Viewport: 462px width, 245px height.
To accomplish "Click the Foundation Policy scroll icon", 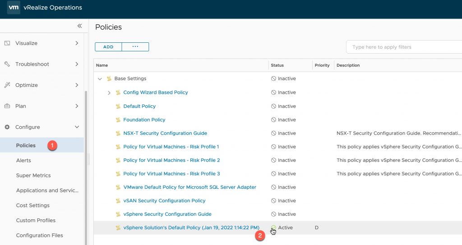I will tap(118, 120).
